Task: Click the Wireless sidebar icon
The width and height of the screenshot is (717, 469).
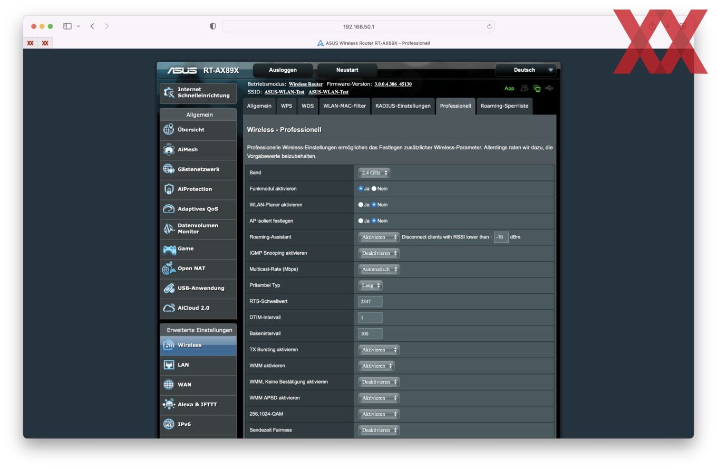Action: [x=169, y=345]
